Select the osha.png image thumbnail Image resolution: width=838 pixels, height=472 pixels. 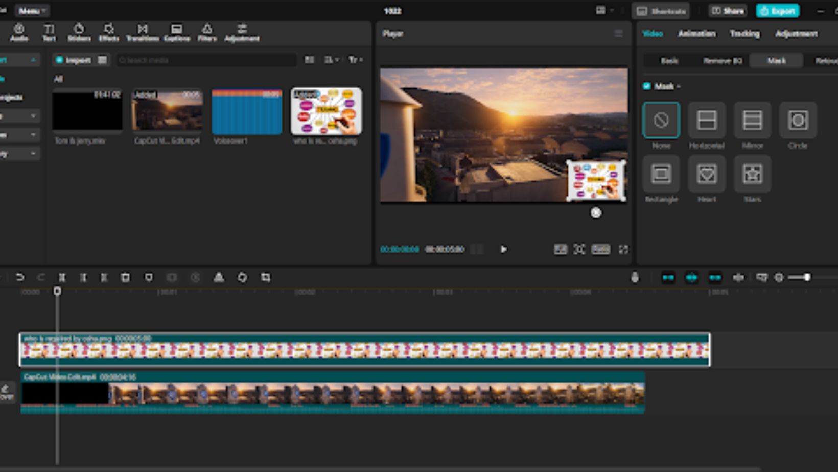(326, 111)
